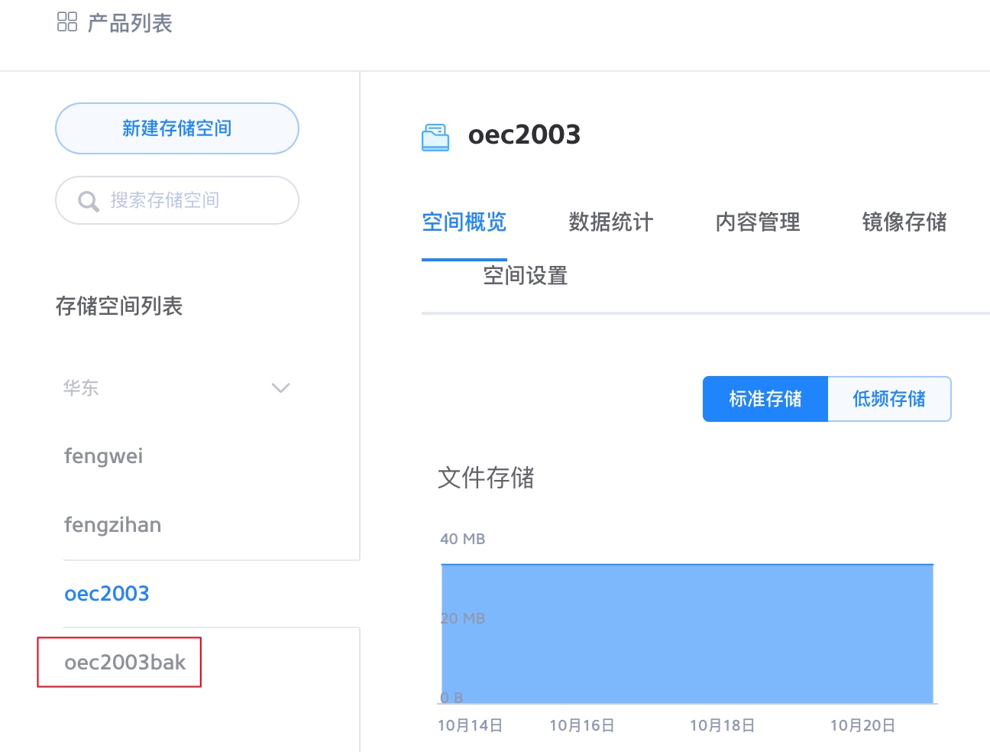Click the 新建存储空间 button

[x=177, y=128]
